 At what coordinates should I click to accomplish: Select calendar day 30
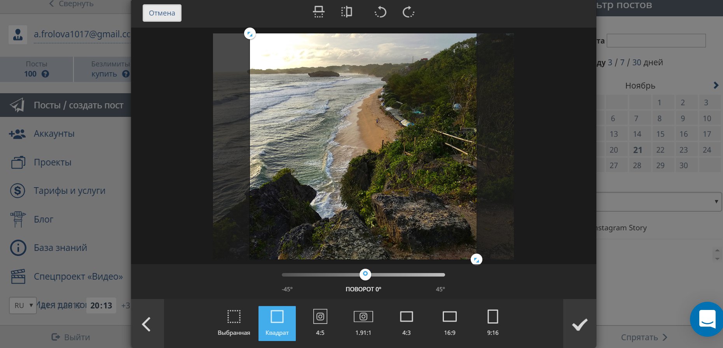click(683, 165)
